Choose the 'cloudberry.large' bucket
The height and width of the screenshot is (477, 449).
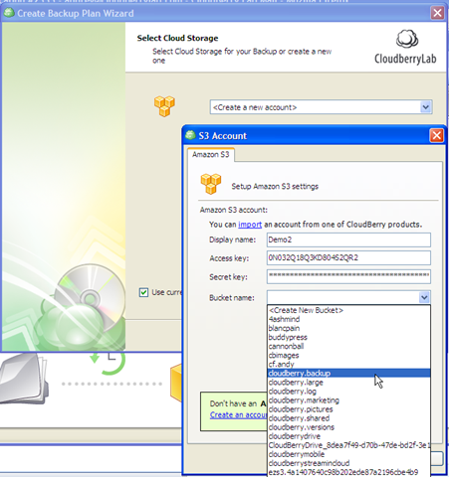coord(348,383)
